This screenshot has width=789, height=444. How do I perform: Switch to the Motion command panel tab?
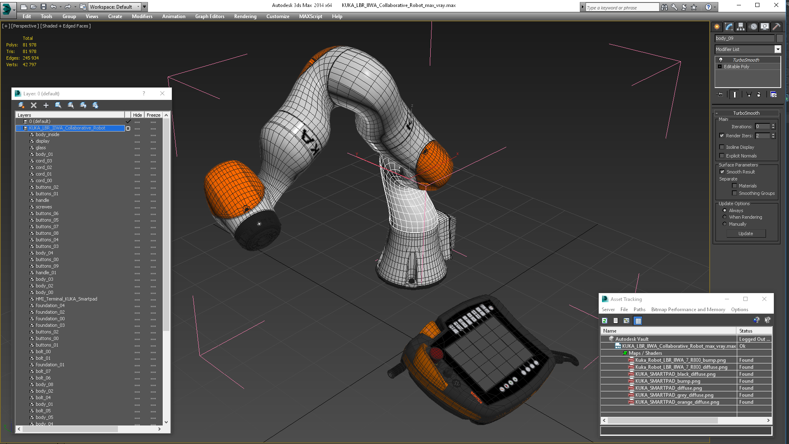click(753, 27)
